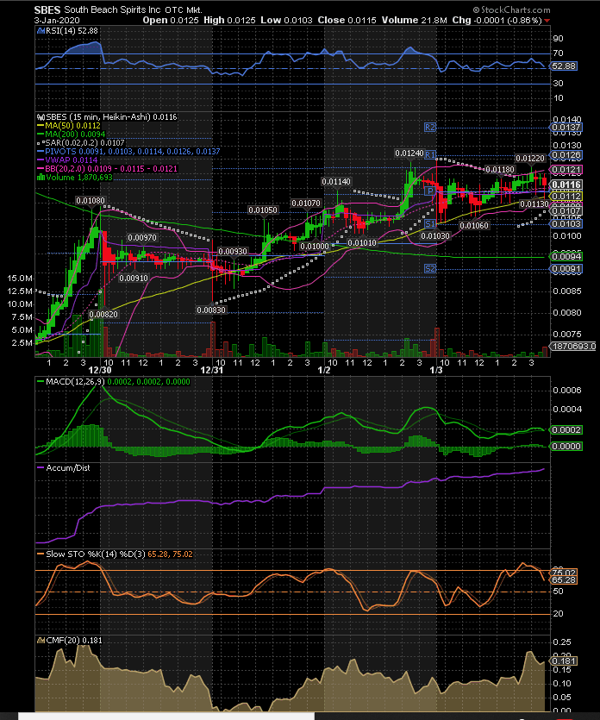The width and height of the screenshot is (600, 720).
Task: Click the 0.0002 MACD axis tag
Action: (566, 429)
